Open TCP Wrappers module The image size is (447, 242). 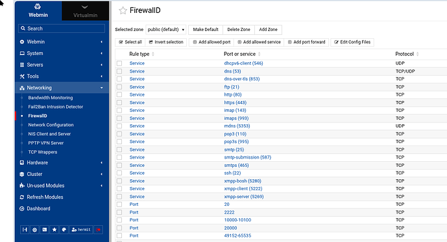point(43,152)
